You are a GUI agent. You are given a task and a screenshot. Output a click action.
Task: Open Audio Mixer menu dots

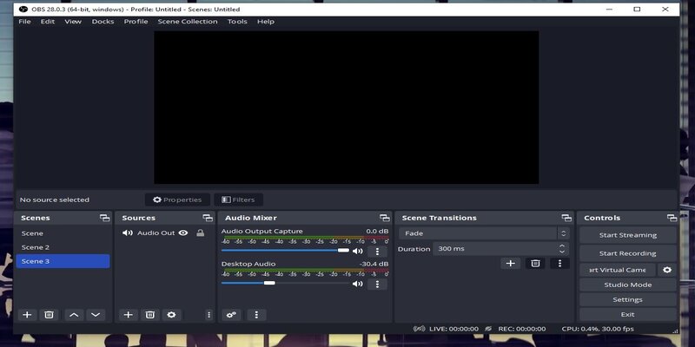tap(256, 315)
